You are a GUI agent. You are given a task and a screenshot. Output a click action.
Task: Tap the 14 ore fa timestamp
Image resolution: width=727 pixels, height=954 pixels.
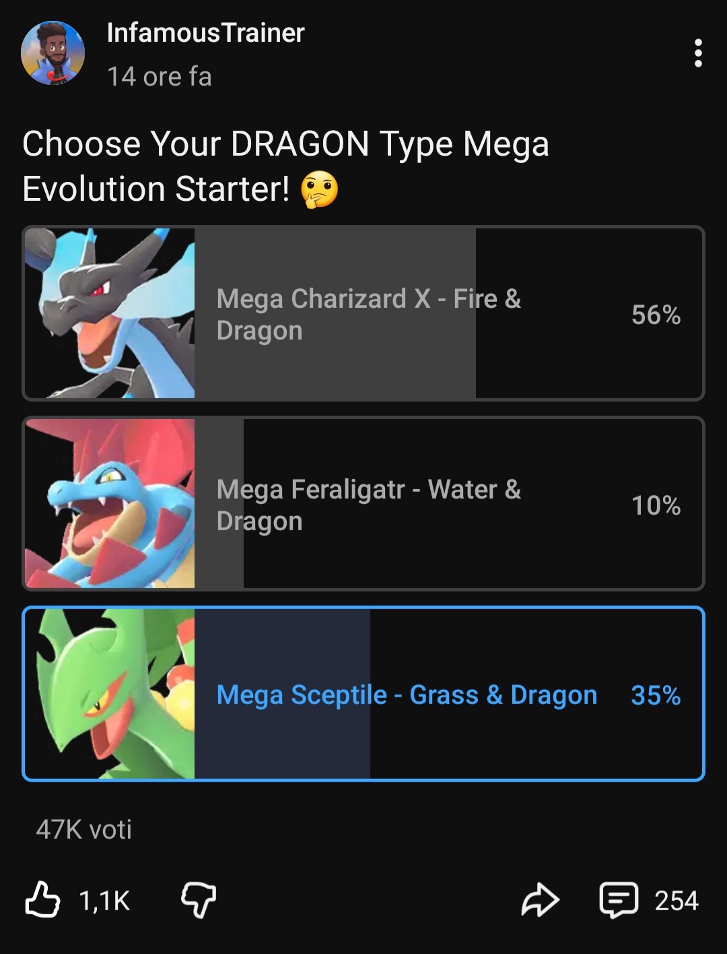(x=160, y=77)
